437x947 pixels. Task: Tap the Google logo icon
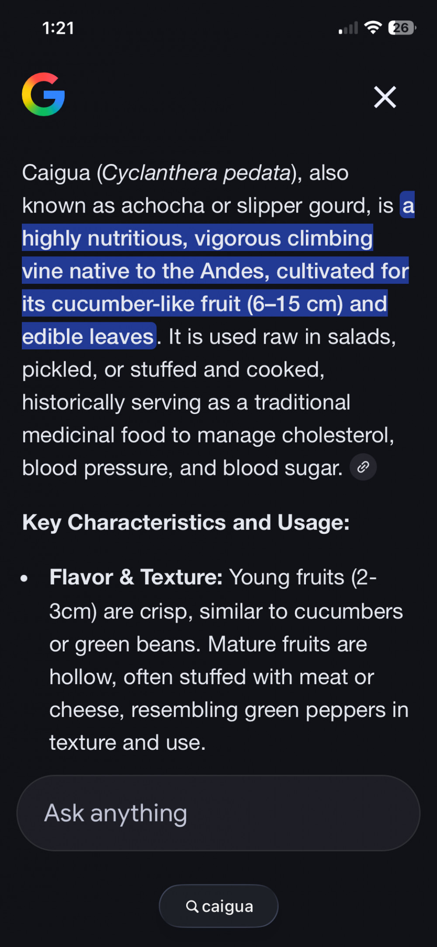click(x=43, y=94)
